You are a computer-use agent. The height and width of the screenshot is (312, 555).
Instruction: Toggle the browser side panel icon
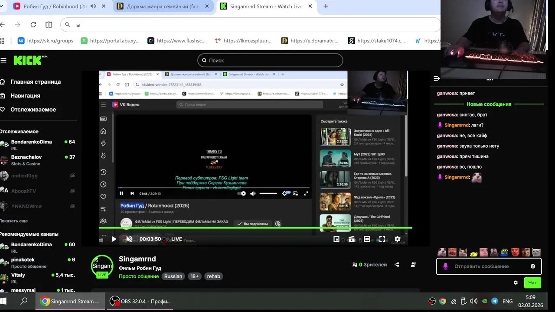tap(49, 25)
